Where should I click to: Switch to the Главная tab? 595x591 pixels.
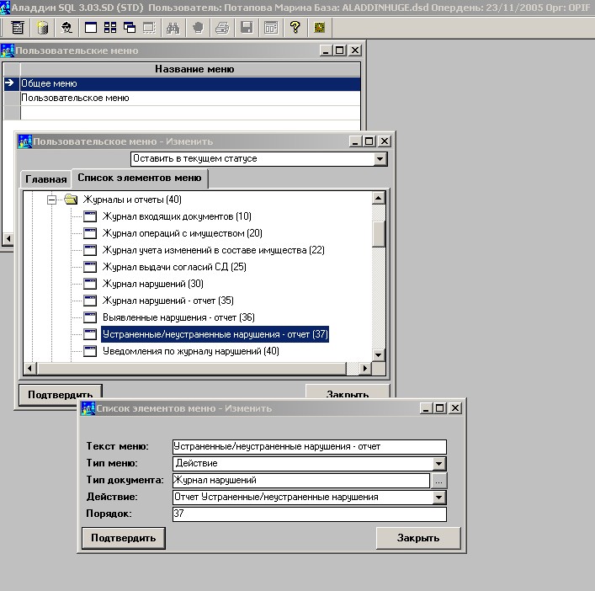[46, 179]
